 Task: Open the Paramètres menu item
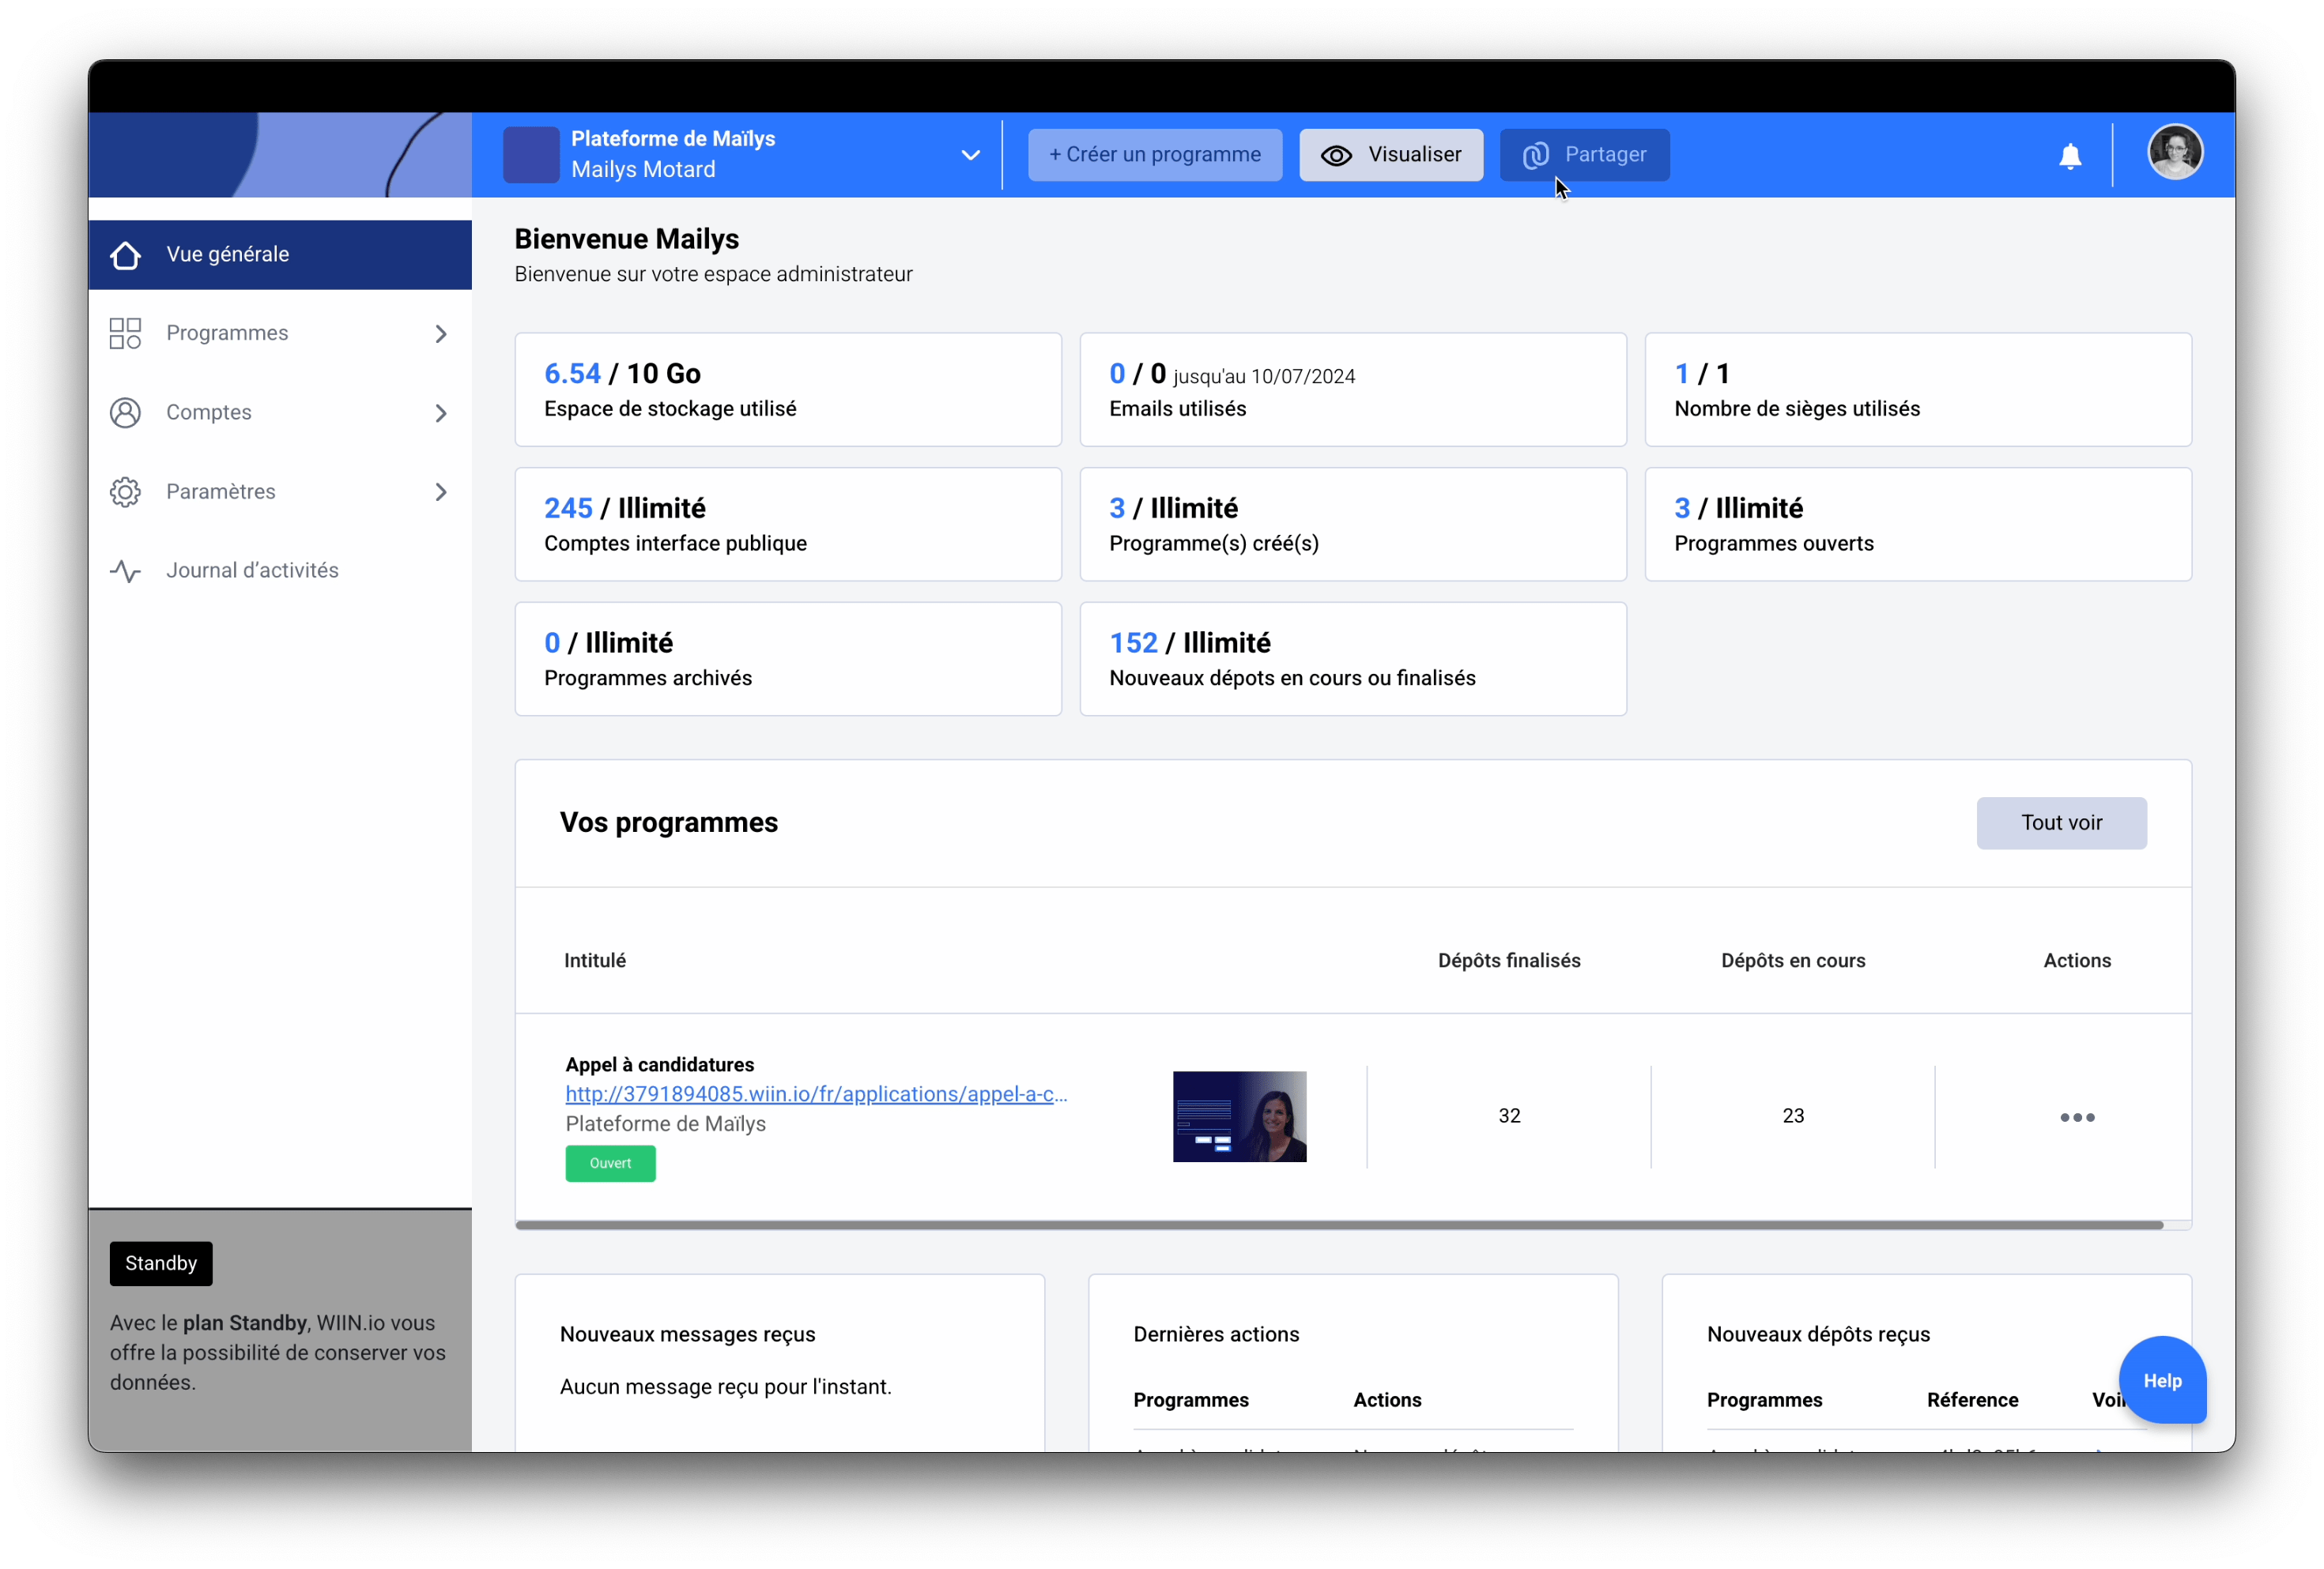[x=280, y=491]
